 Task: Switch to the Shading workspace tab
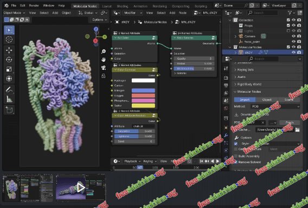[123, 6]
